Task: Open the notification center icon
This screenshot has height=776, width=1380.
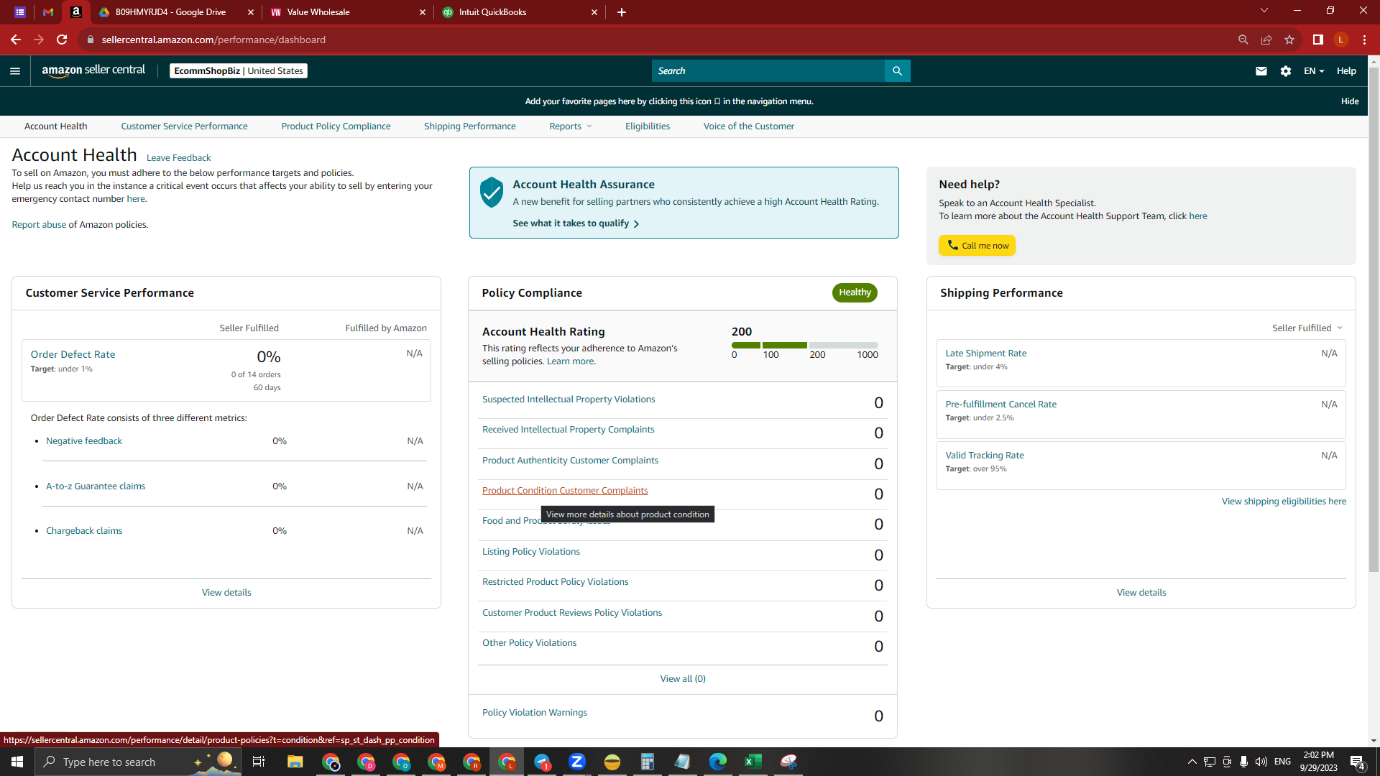Action: coord(1358,762)
